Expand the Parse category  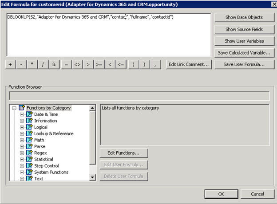click(22, 147)
